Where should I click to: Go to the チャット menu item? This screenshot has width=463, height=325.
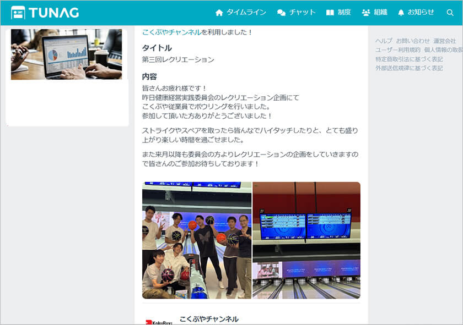pos(303,12)
